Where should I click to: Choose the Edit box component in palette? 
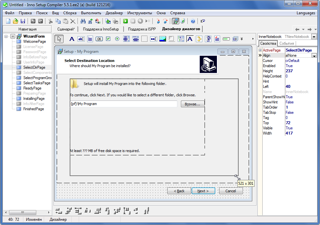click(81, 39)
